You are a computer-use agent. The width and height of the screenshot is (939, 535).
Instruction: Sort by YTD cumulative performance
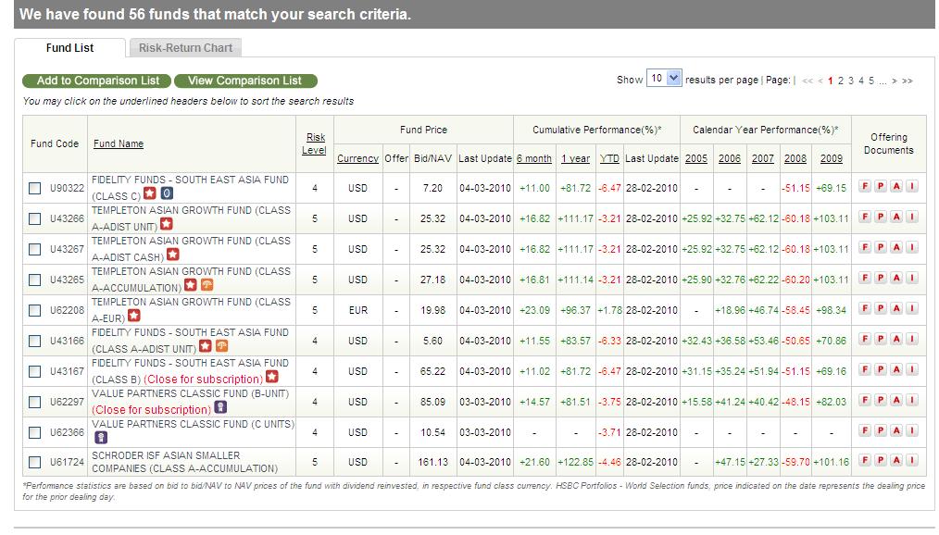click(x=609, y=158)
